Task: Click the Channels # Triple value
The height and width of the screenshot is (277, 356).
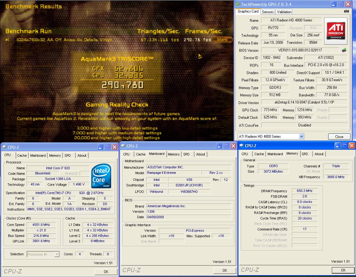Action: pos(336,166)
